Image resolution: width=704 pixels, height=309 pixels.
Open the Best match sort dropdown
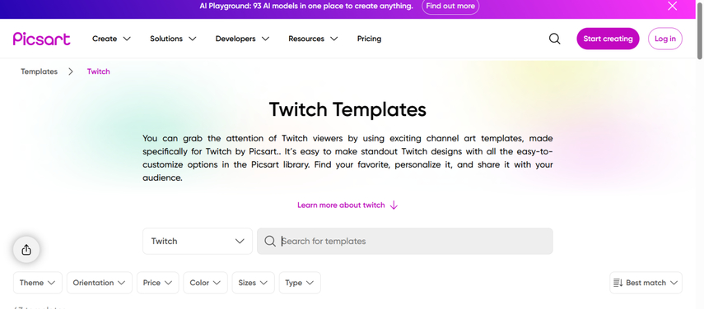click(646, 283)
